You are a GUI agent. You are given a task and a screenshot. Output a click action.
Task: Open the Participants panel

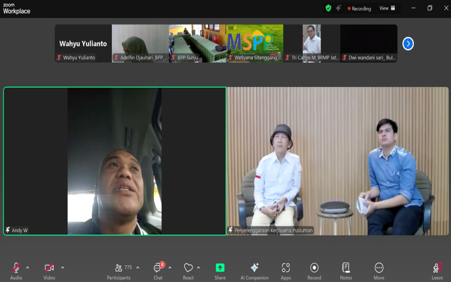click(119, 271)
